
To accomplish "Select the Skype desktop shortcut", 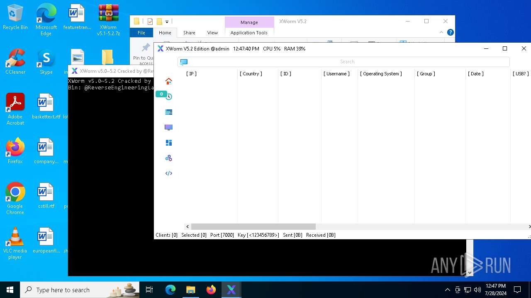I will (x=46, y=62).
